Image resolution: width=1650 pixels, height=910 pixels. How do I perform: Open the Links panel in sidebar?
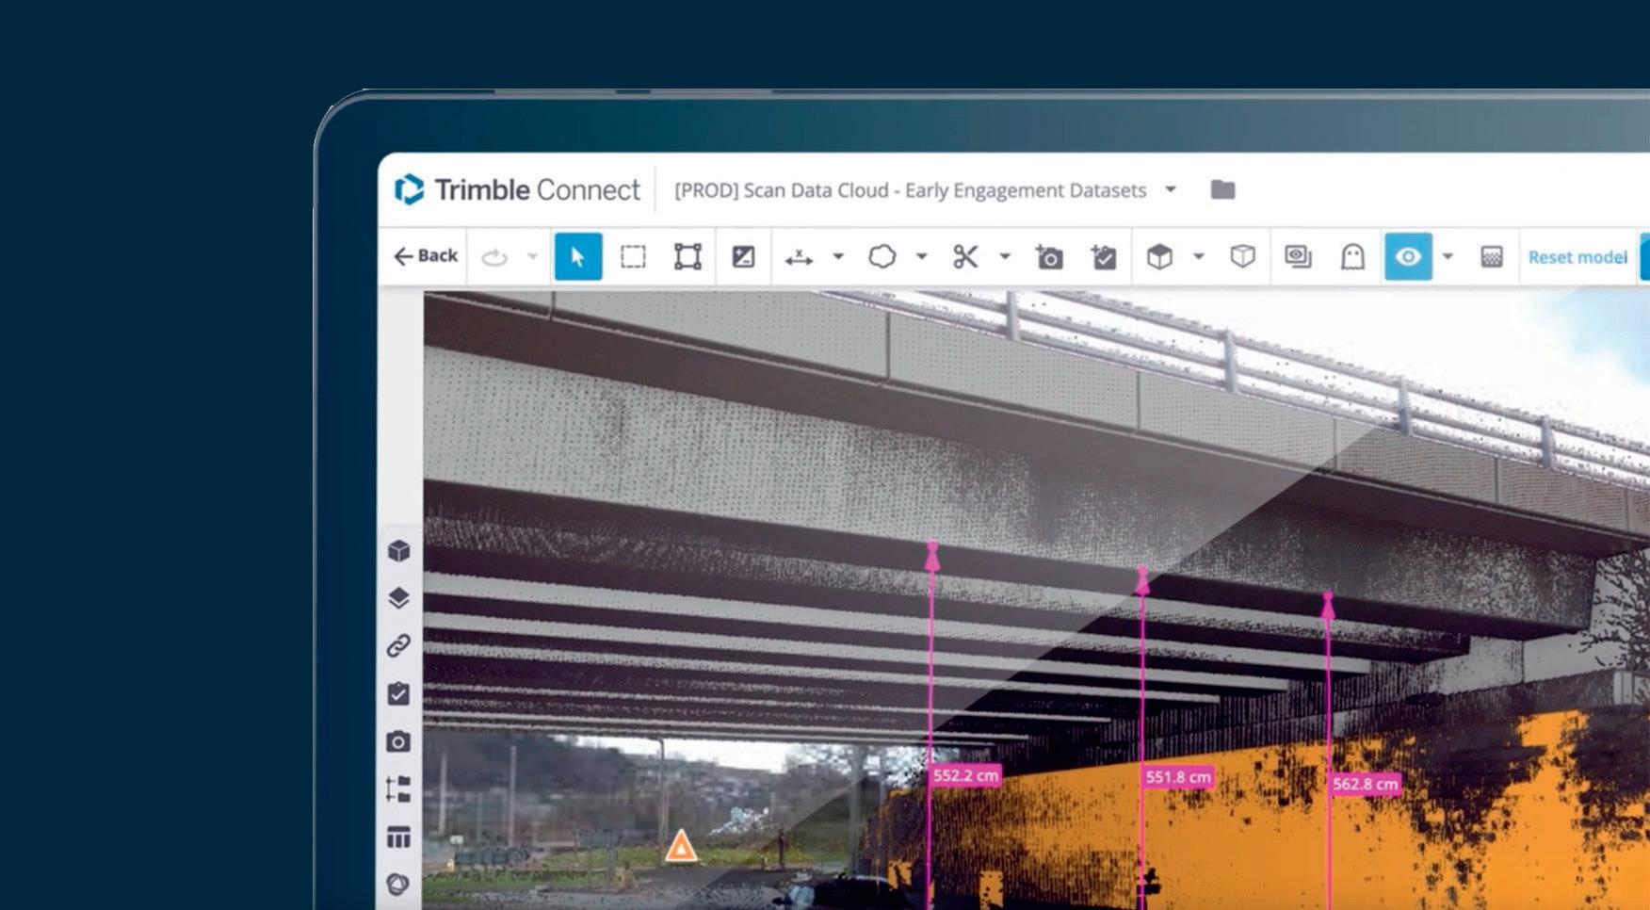click(x=399, y=646)
